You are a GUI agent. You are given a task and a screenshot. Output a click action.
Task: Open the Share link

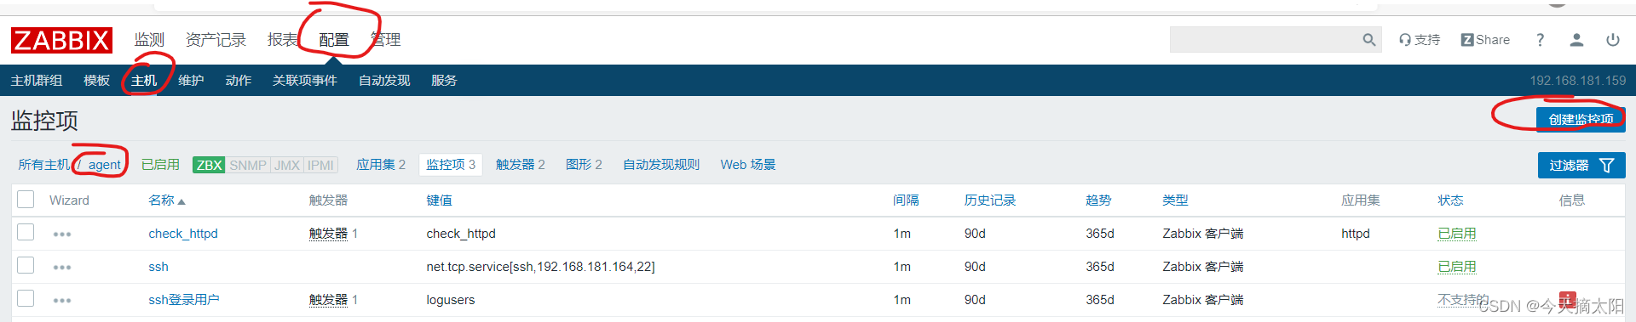click(x=1485, y=40)
